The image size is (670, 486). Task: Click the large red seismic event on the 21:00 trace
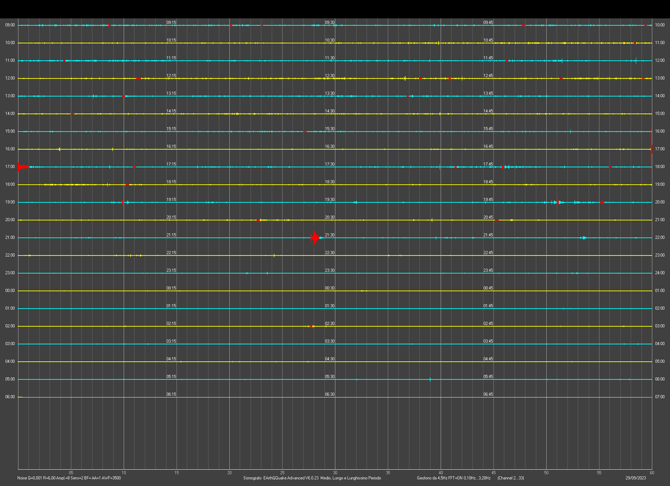tap(314, 238)
